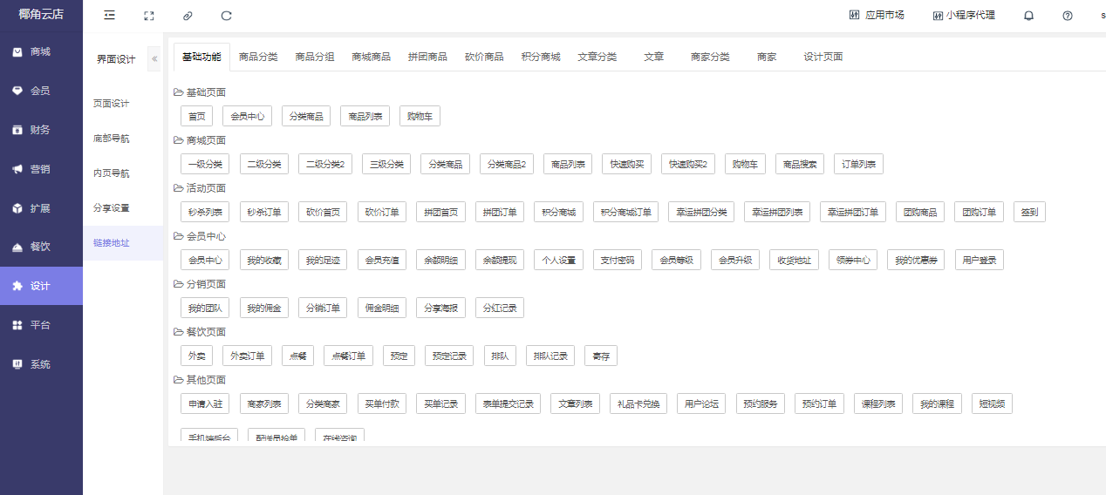The width and height of the screenshot is (1106, 495).
Task: Click the 我的优惠券 link button
Action: coord(915,260)
